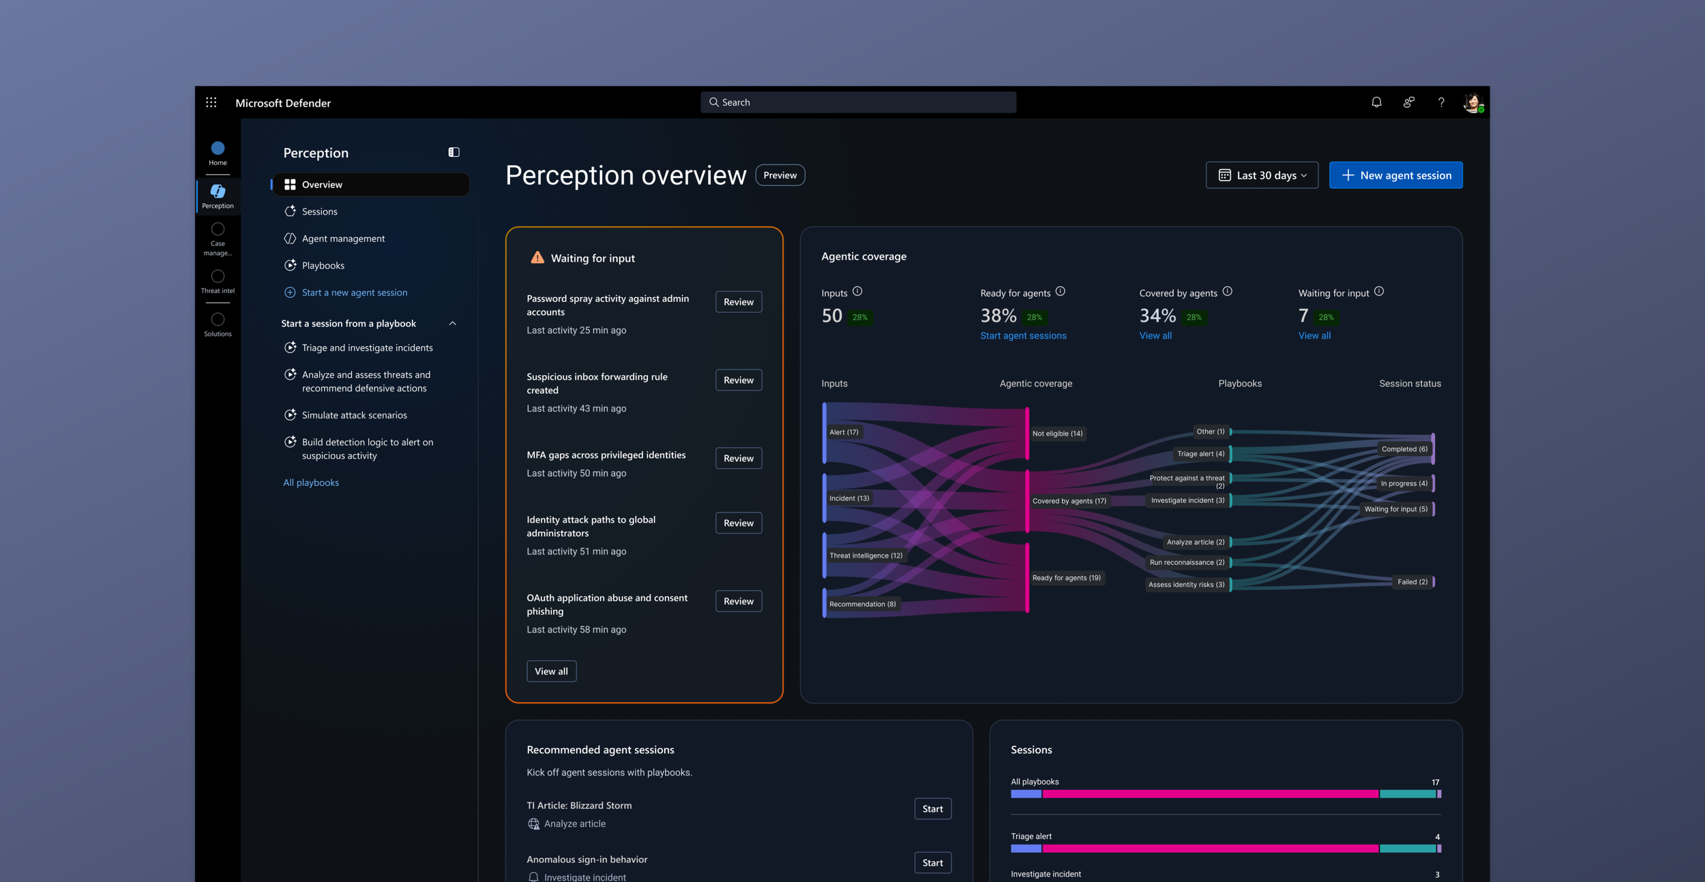Click Triage alert sessions progress bar

[x=1226, y=849]
